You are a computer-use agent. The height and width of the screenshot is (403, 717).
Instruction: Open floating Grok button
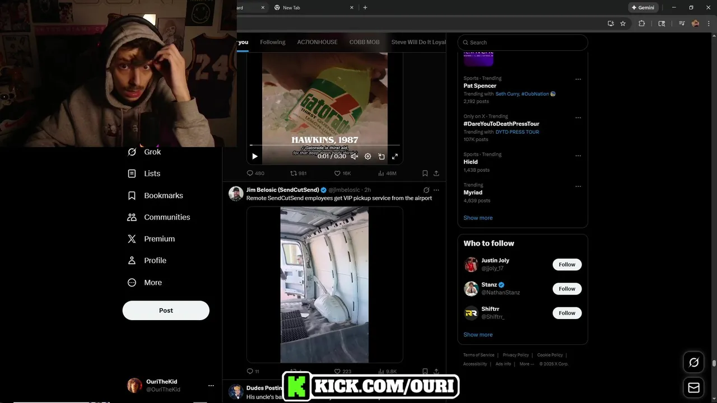tap(693, 363)
